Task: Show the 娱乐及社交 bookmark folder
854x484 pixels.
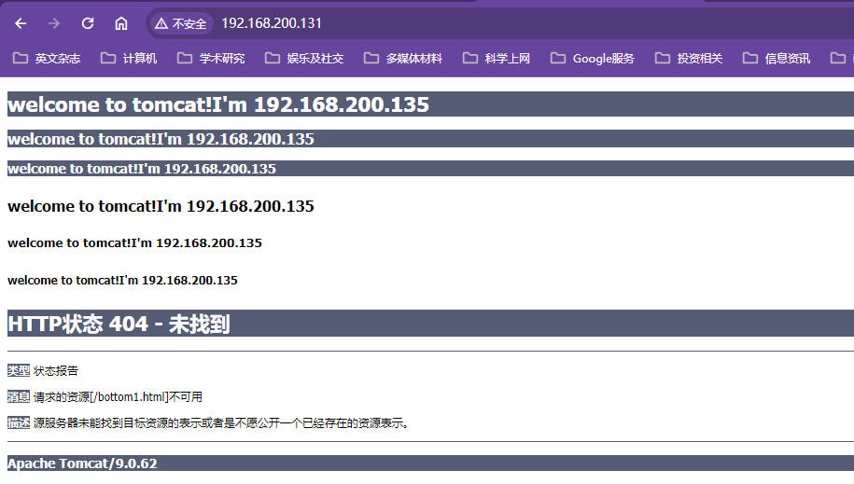Action: 304,59
